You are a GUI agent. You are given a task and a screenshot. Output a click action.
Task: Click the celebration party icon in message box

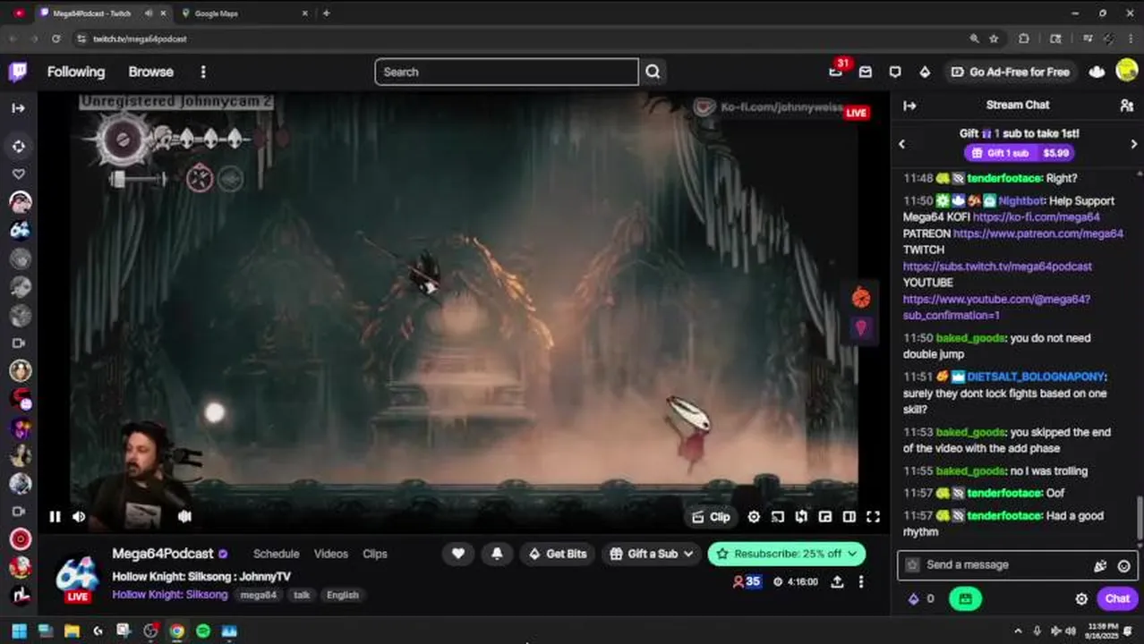tap(1100, 565)
